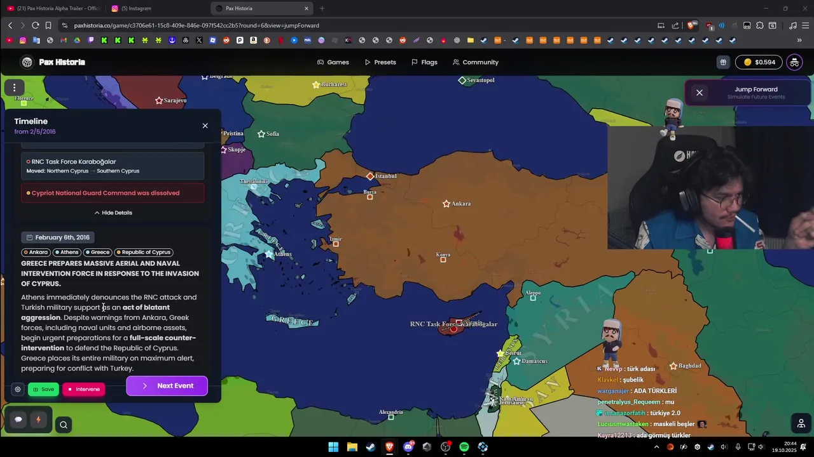Open the chat bubble icon
The height and width of the screenshot is (457, 814).
pos(18,420)
